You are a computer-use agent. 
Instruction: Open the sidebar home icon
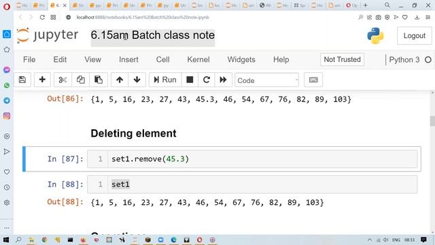pyautogui.click(x=7, y=34)
